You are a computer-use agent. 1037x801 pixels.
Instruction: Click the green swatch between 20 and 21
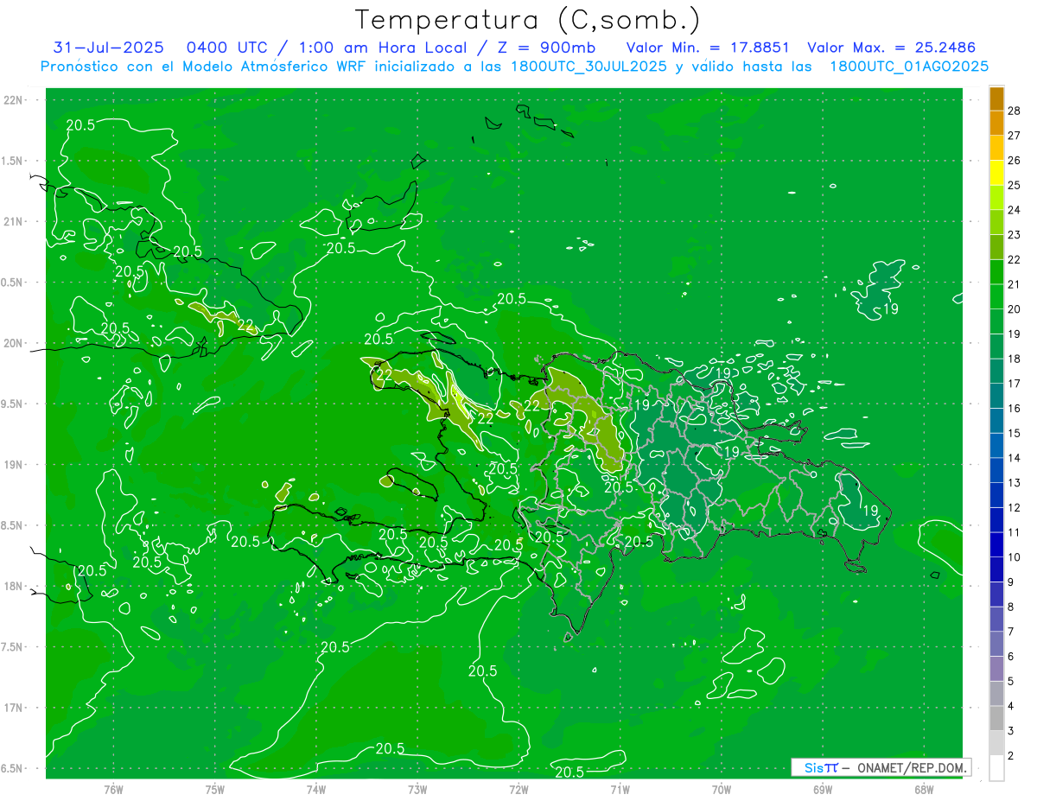pos(996,296)
